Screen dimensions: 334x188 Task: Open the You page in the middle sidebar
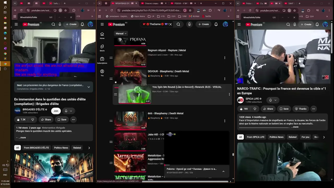tap(102, 73)
